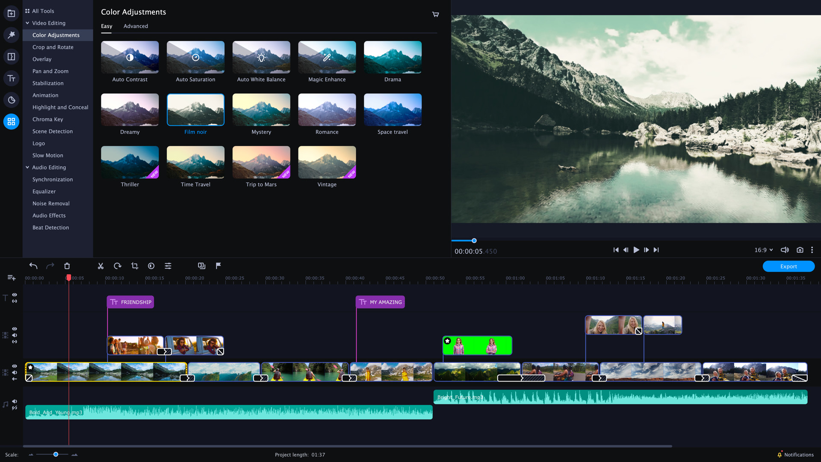Toggle visibility of the main video track
The height and width of the screenshot is (462, 821).
click(x=14, y=367)
